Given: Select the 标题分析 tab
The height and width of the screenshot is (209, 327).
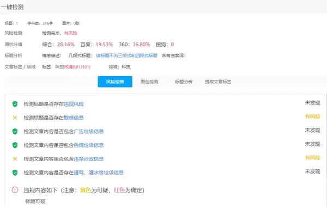Looking at the screenshot, I should click(184, 82).
